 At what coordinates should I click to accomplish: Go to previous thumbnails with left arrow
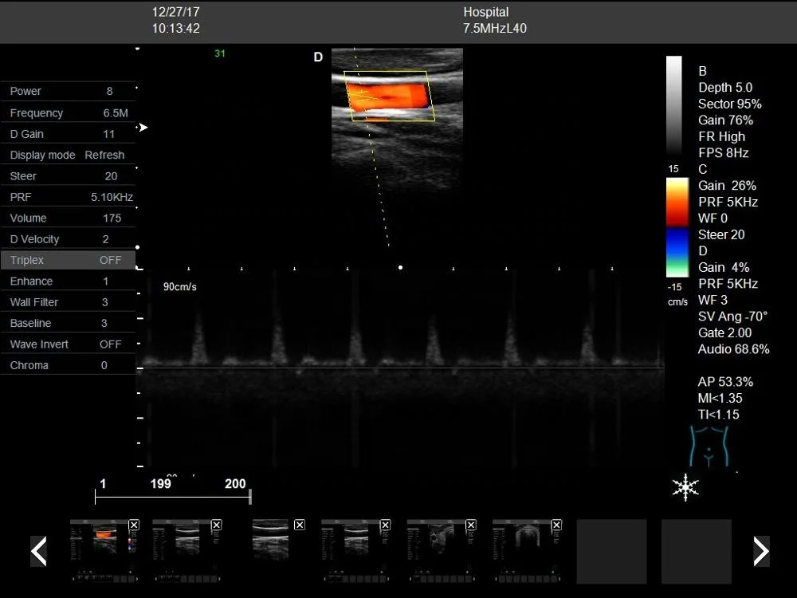38,551
